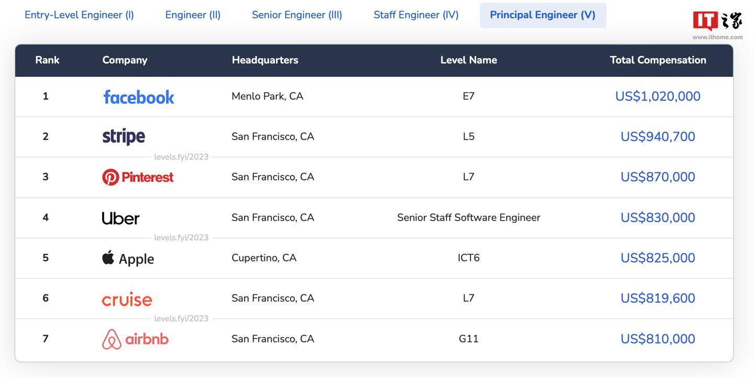Click rank number 6

[46, 298]
